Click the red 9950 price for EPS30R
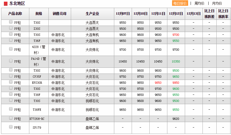Screen dimensions: 231x135 point(176,83)
